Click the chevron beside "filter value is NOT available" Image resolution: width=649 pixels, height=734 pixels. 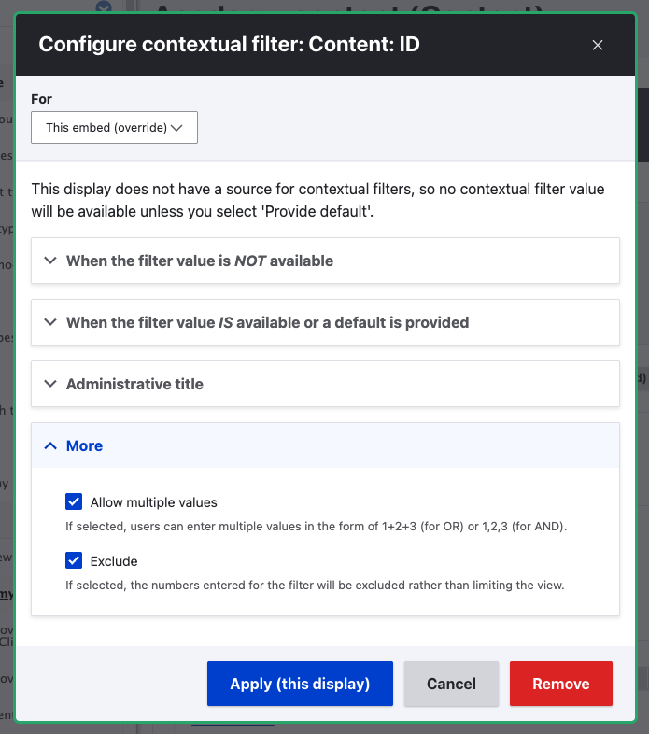point(49,261)
